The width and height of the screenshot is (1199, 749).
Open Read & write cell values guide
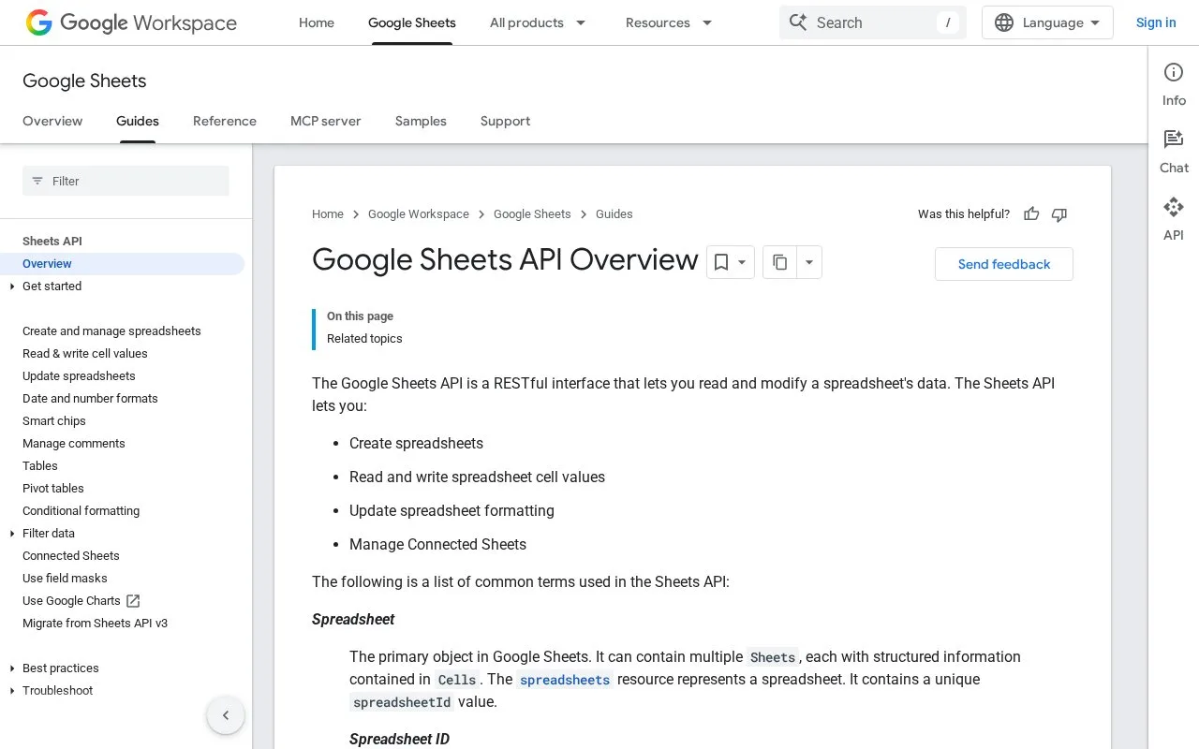pos(85,354)
